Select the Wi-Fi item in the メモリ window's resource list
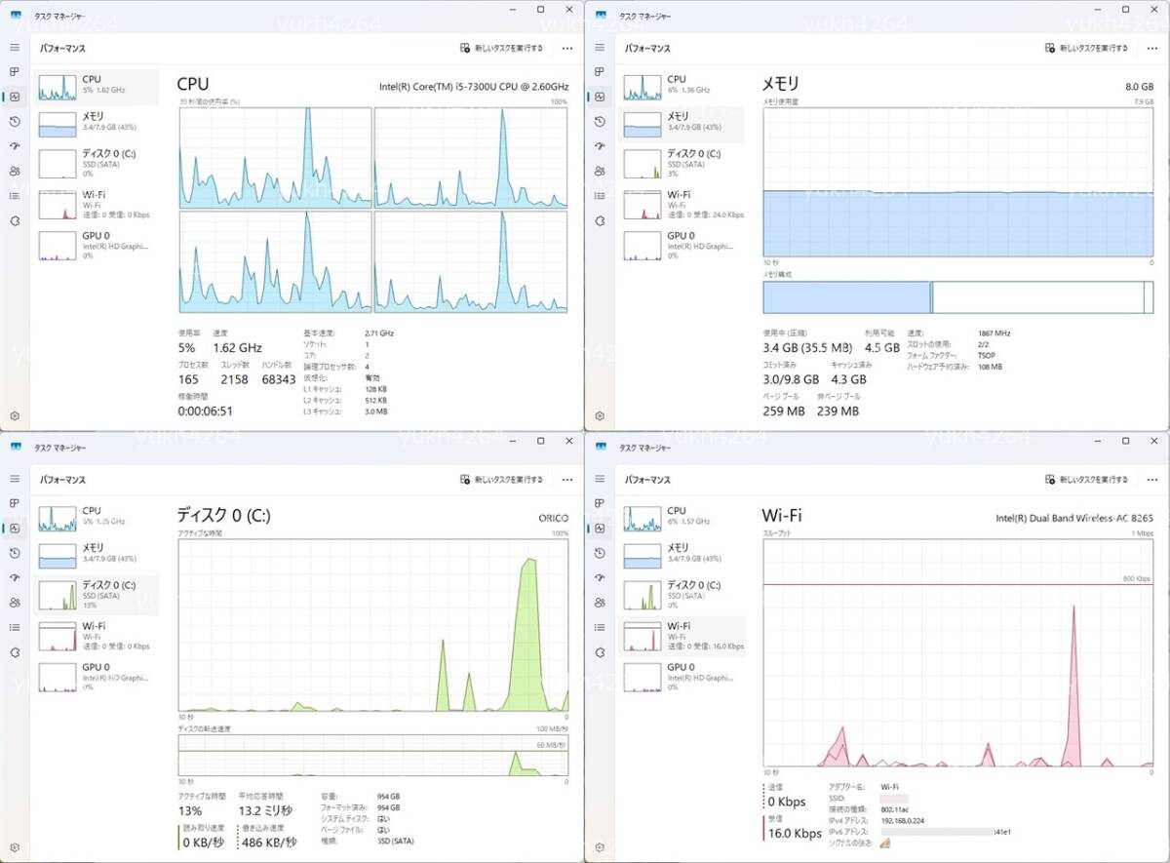Image resolution: width=1170 pixels, height=863 pixels. point(682,204)
